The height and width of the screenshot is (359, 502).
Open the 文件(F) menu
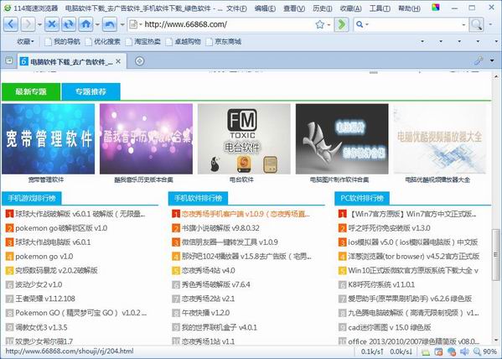point(236,8)
